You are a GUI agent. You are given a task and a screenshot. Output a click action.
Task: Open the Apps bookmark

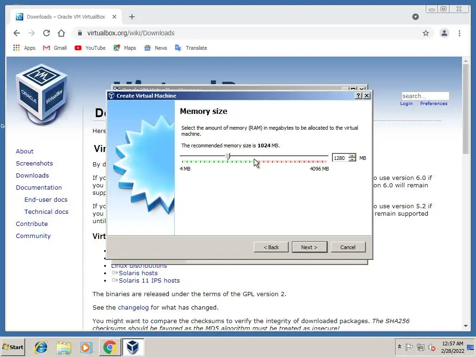[24, 48]
